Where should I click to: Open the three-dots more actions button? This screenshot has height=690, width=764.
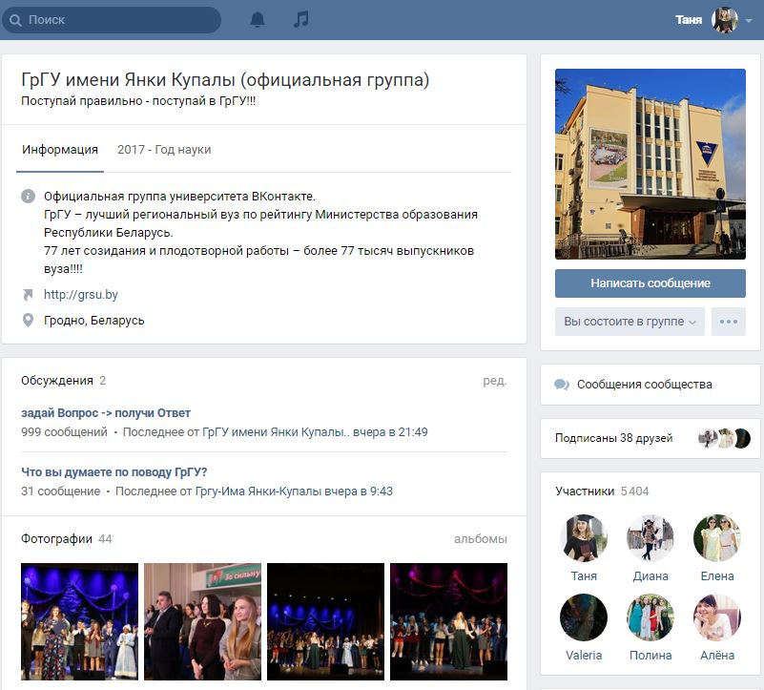click(x=729, y=322)
